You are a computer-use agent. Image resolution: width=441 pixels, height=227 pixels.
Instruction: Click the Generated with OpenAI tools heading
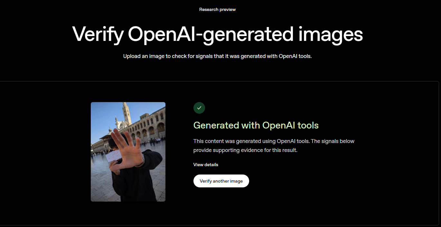click(256, 125)
